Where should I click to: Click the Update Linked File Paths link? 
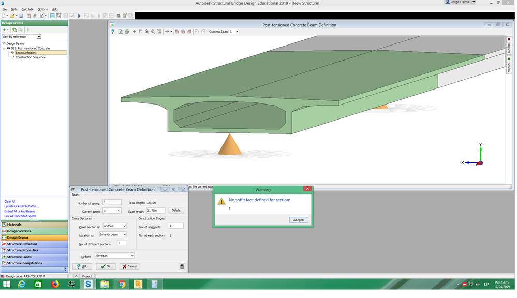[21, 207]
